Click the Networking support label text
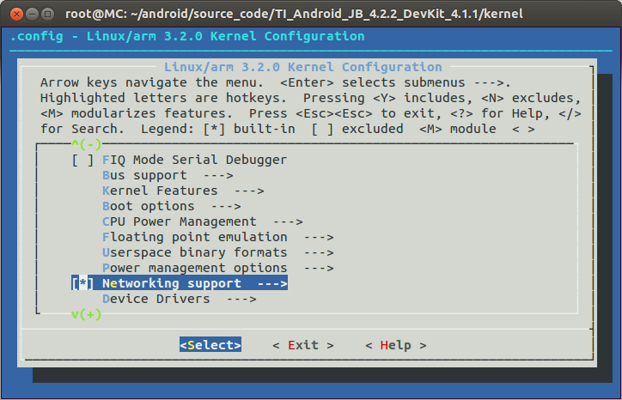The width and height of the screenshot is (622, 400). click(x=171, y=283)
